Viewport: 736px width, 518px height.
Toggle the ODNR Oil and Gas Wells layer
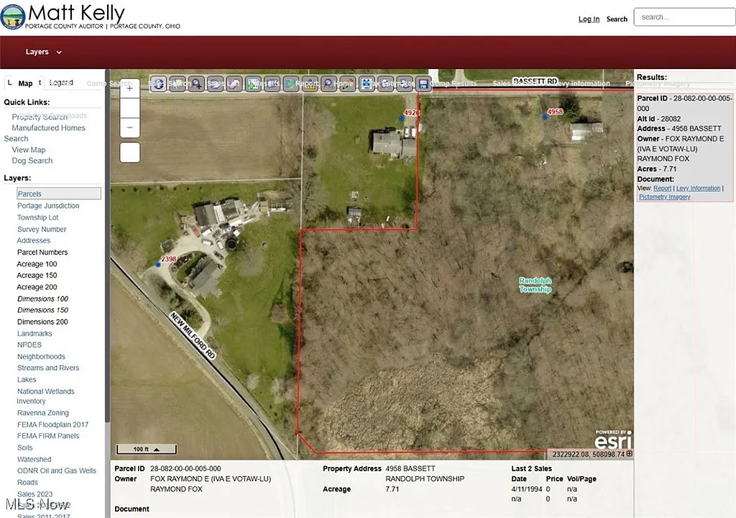pos(56,471)
